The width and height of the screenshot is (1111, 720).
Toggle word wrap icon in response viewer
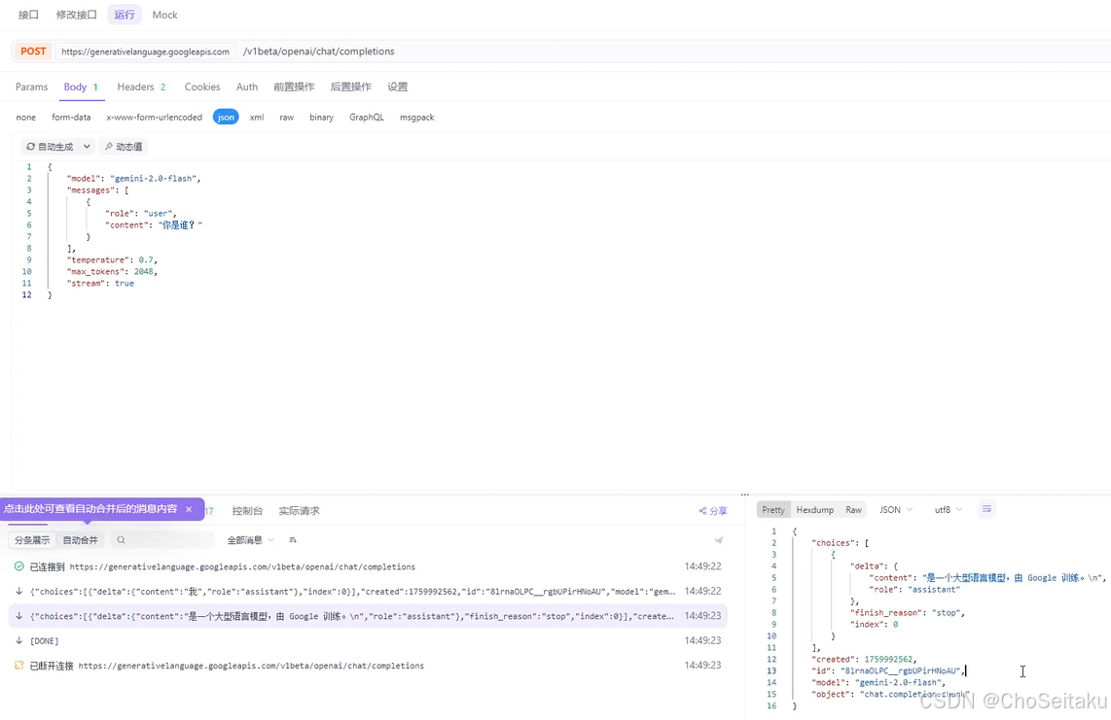coord(986,509)
